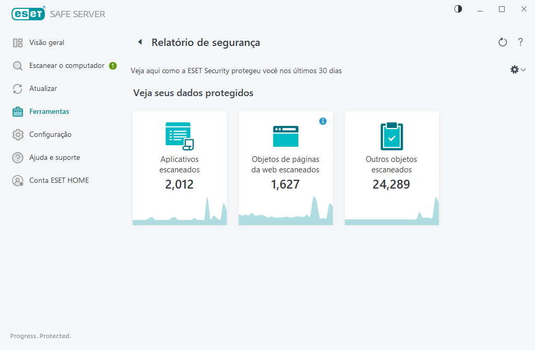The image size is (535, 350).
Task: Open help with the question mark icon
Action: pos(520,42)
